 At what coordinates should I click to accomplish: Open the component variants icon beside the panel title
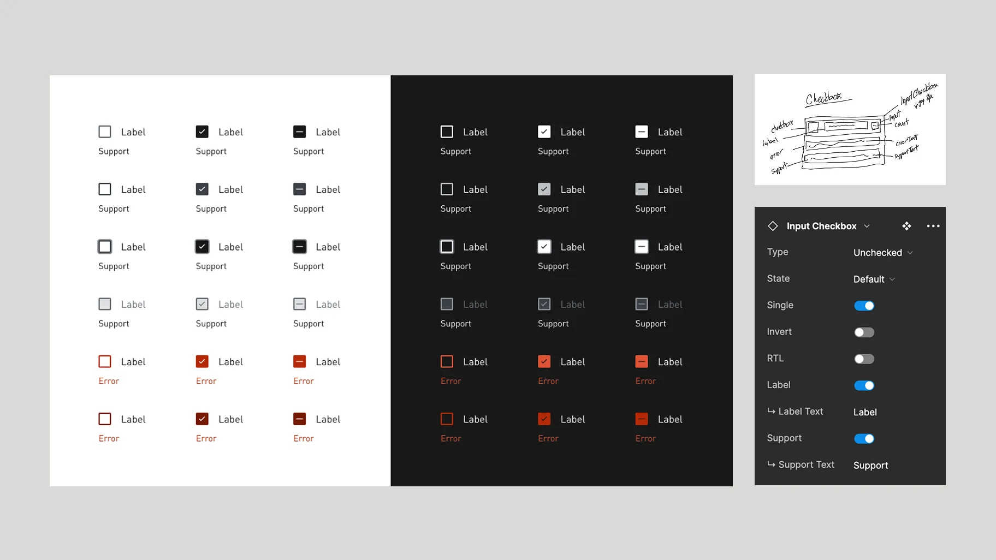coord(906,226)
